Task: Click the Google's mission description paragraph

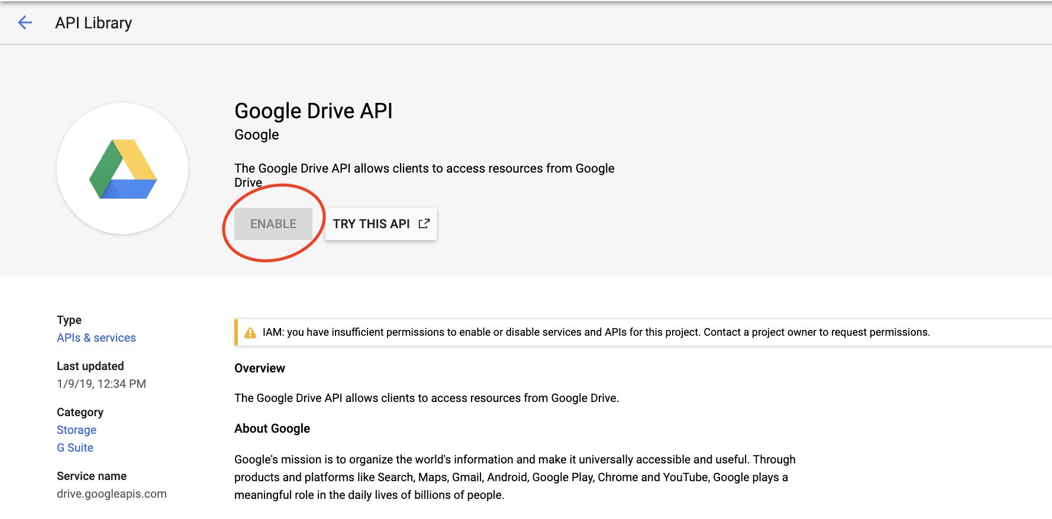Action: 515,477
